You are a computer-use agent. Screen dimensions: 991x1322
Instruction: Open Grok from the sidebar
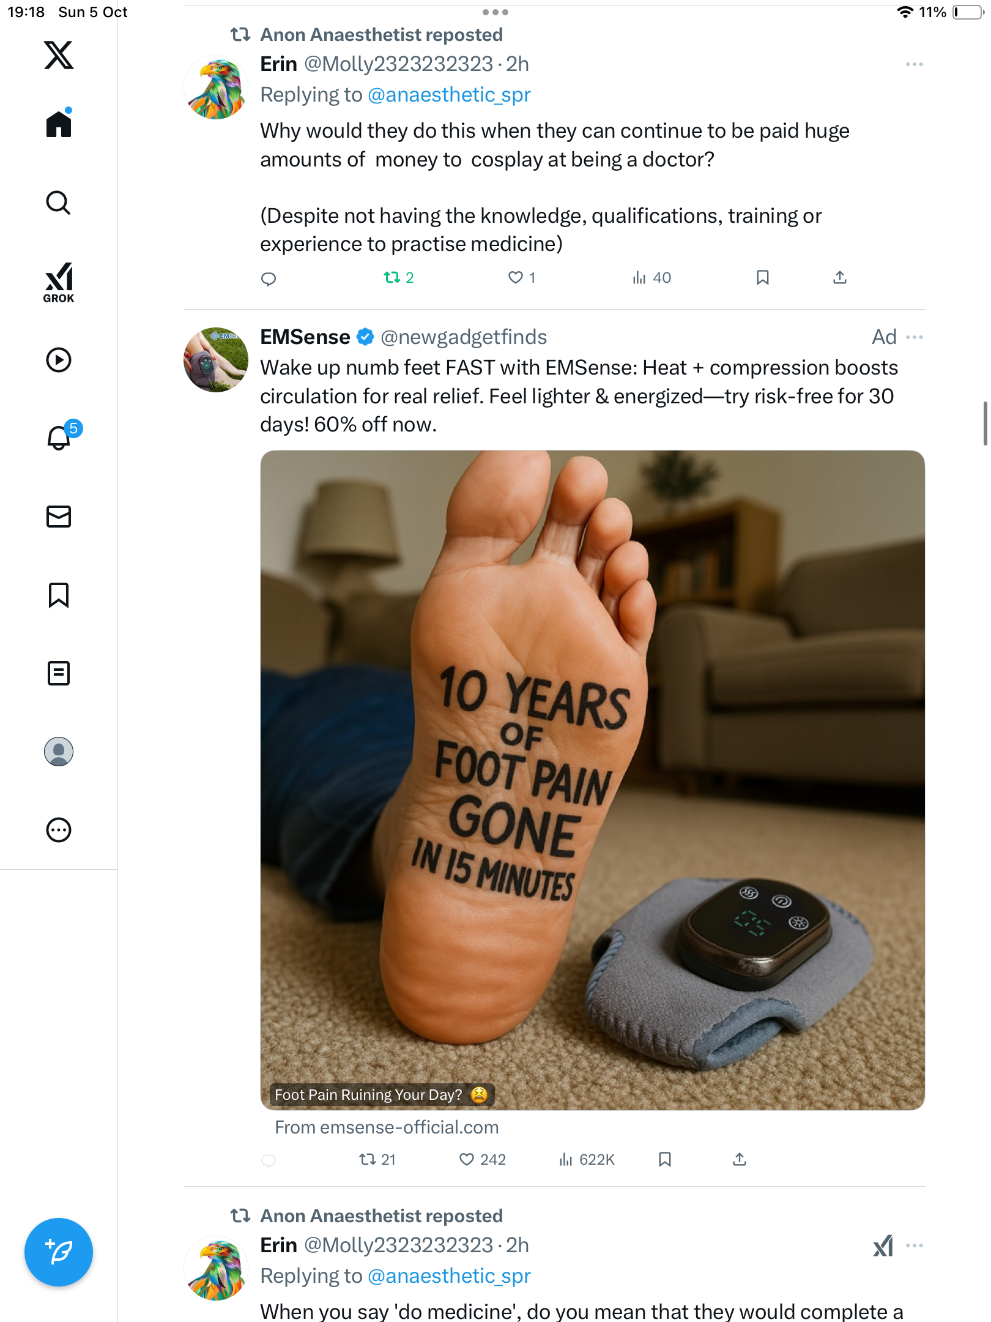tap(59, 282)
